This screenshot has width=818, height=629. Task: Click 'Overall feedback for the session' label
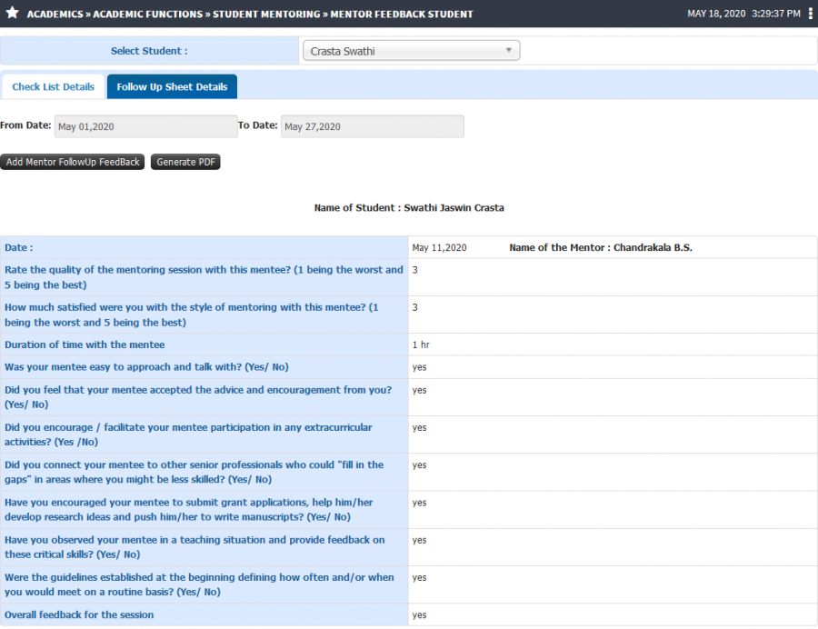pos(79,614)
